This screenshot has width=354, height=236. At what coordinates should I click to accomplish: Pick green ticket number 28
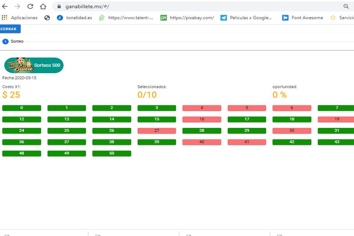coord(202,131)
